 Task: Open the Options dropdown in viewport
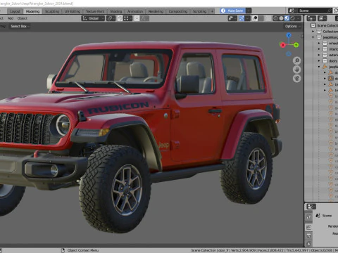click(x=292, y=26)
